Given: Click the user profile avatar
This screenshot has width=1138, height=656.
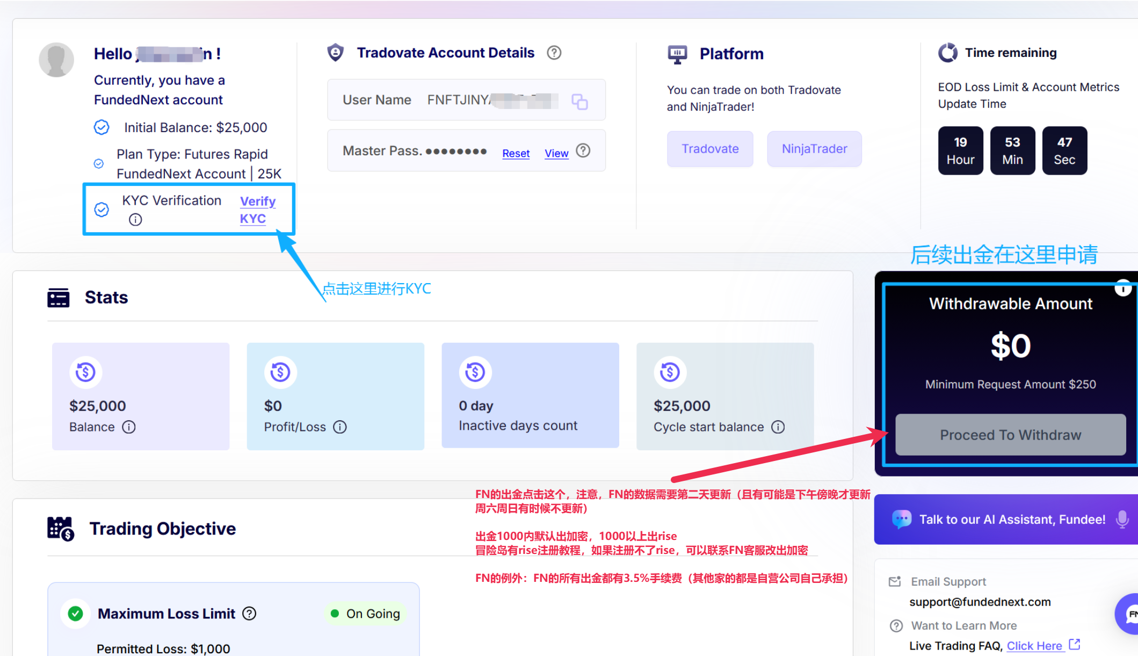Looking at the screenshot, I should click(x=56, y=60).
